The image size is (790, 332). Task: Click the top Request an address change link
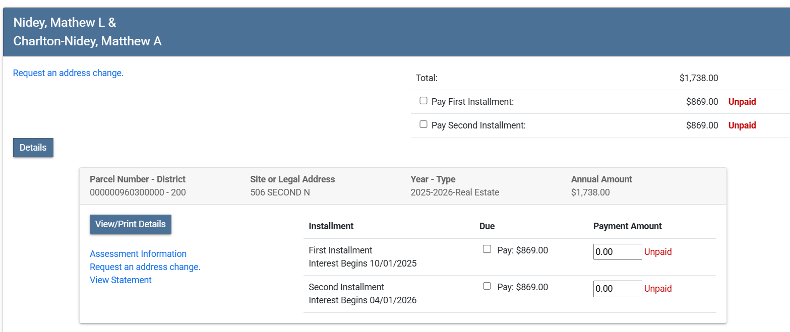[x=68, y=73]
